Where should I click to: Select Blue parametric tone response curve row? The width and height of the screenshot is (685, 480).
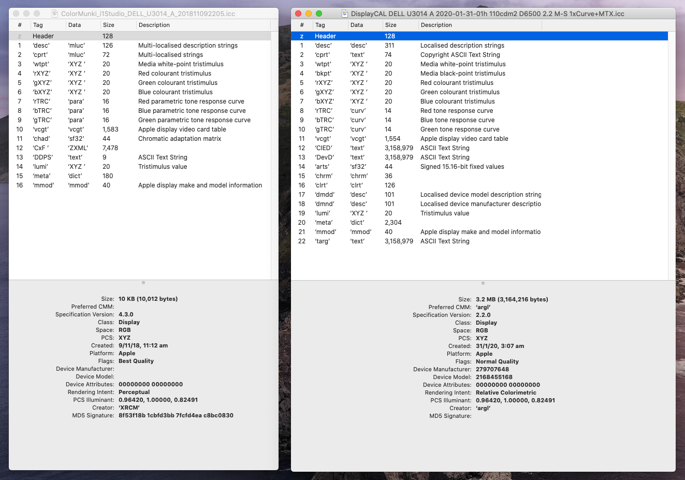point(140,111)
